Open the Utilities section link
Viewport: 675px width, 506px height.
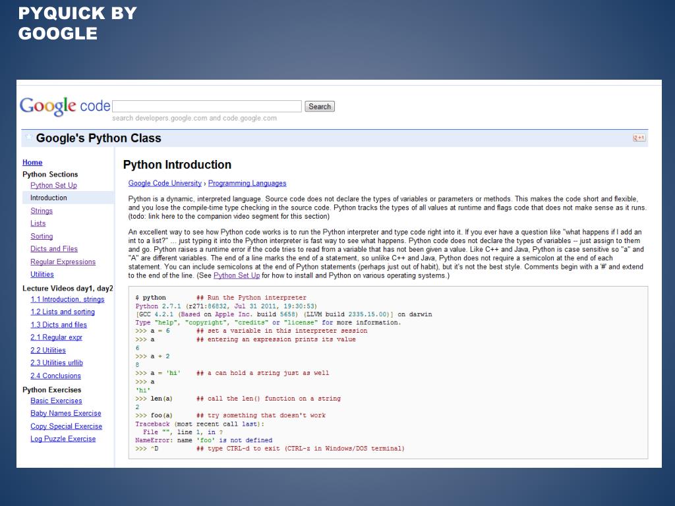click(42, 274)
